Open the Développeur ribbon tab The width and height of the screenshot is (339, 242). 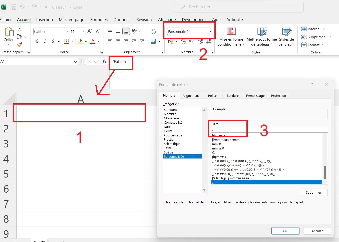(194, 20)
